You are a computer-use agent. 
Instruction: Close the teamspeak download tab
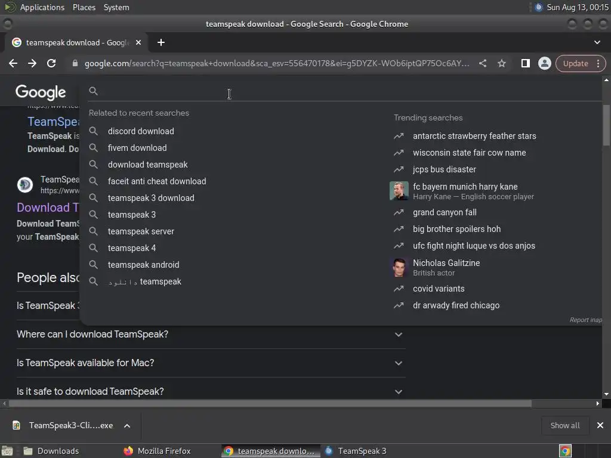tap(138, 42)
